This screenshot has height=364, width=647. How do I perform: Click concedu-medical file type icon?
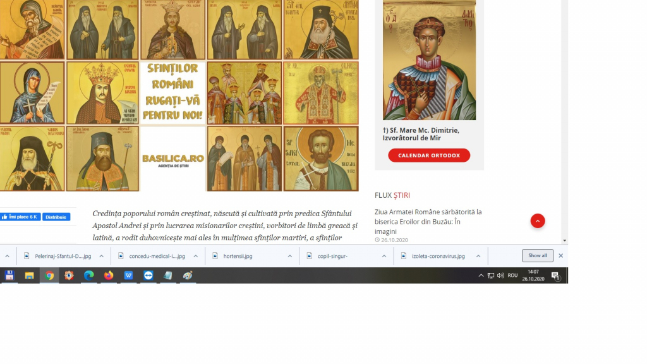coord(121,256)
